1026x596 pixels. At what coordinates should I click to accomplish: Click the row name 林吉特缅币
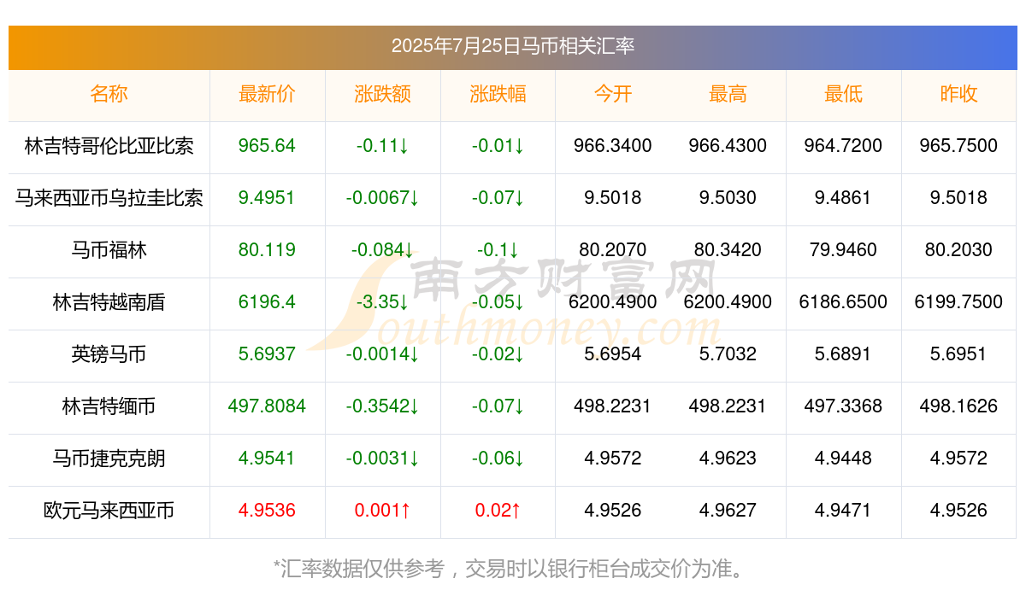(109, 406)
